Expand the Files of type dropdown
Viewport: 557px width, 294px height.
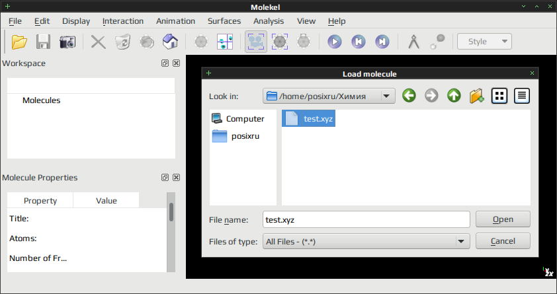point(366,242)
